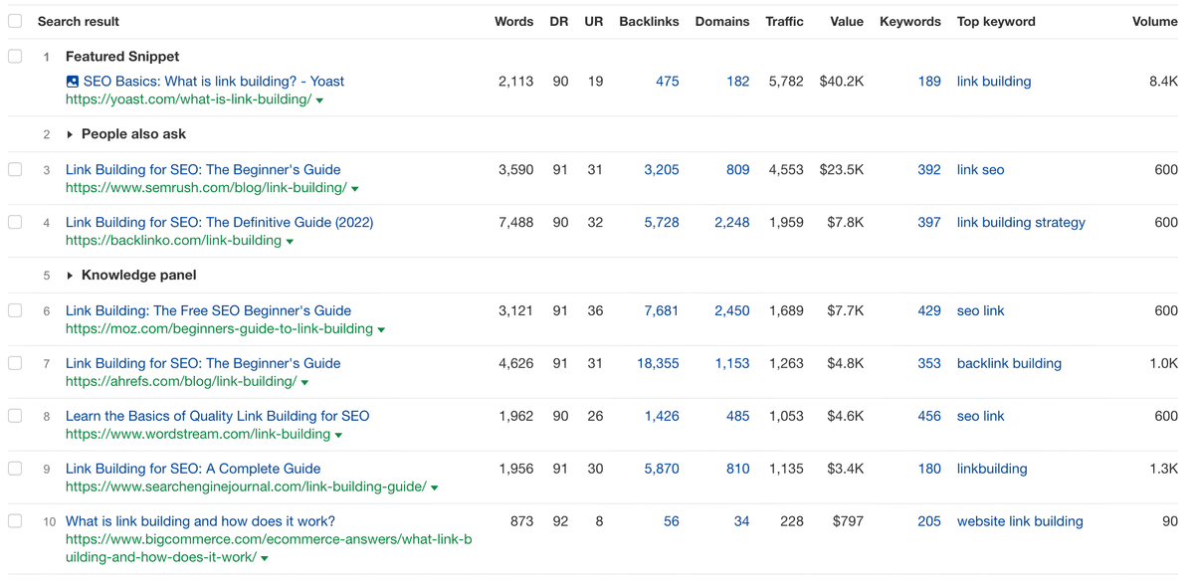Viewport: 1194px width, 583px height.
Task: Select the checkbox for the bigcommerce.com result
Action: tap(15, 521)
